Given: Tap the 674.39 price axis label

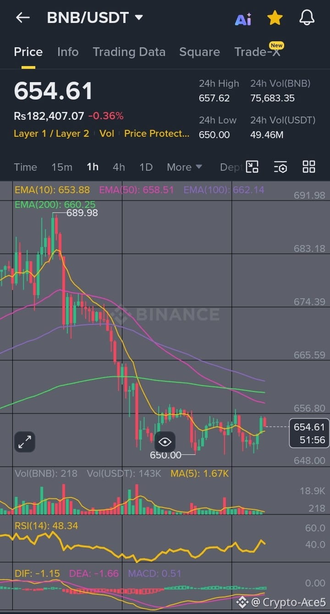Looking at the screenshot, I should point(309,301).
